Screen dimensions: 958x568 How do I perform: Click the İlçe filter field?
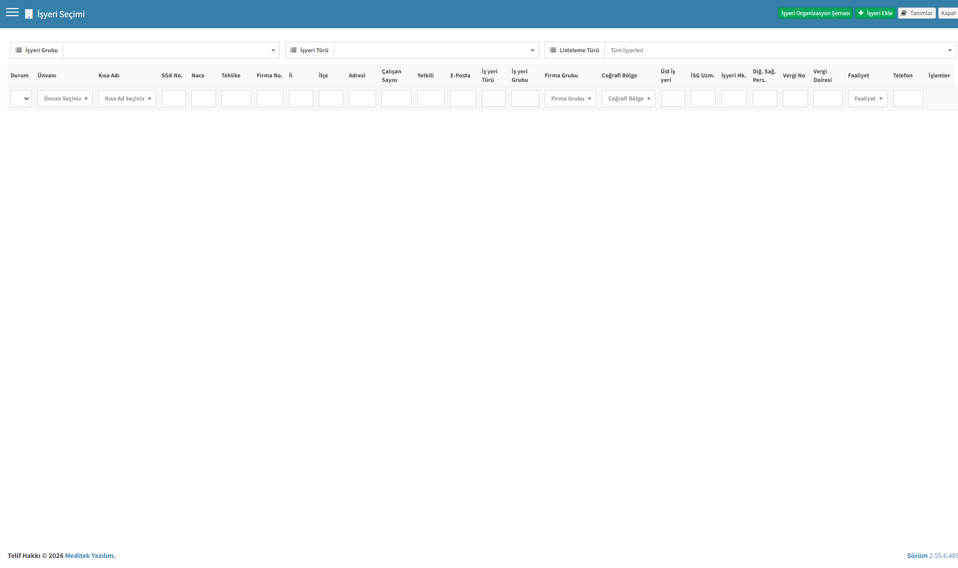[x=331, y=99]
